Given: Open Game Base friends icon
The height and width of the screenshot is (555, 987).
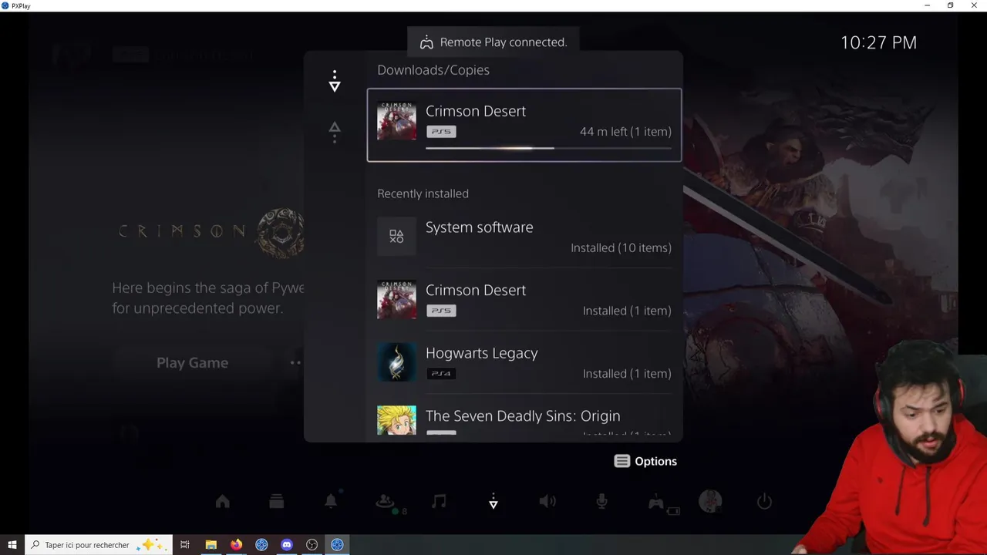Looking at the screenshot, I should pyautogui.click(x=385, y=502).
